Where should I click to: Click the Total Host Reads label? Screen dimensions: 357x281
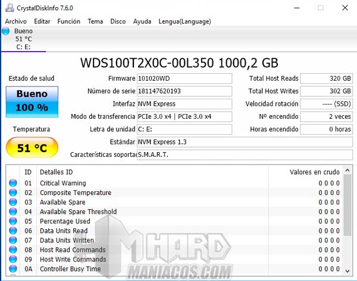tap(274, 78)
